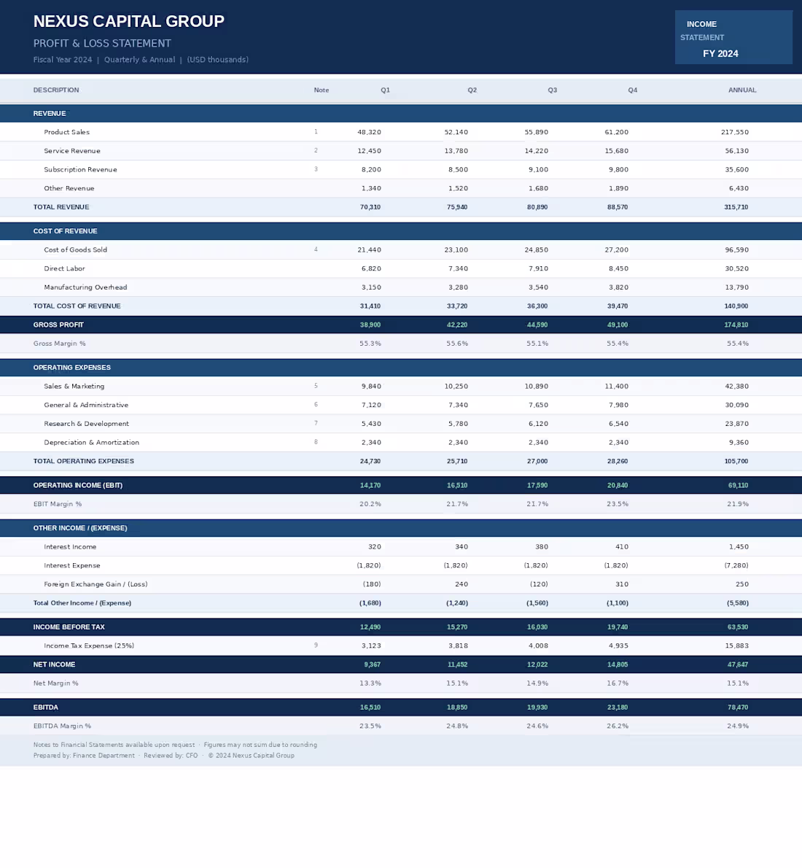Image resolution: width=802 pixels, height=868 pixels.
Task: Click the Other Revenue row label
Action: pos(69,188)
